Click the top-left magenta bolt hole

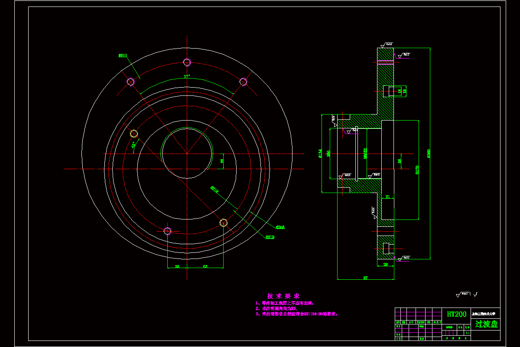(130, 82)
